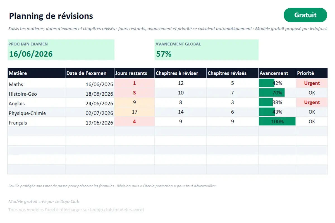
Task: Click chapters to revise value 14
Action: click(181, 112)
